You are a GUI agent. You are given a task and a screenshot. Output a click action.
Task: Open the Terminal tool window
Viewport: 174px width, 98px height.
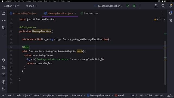coord(4,75)
